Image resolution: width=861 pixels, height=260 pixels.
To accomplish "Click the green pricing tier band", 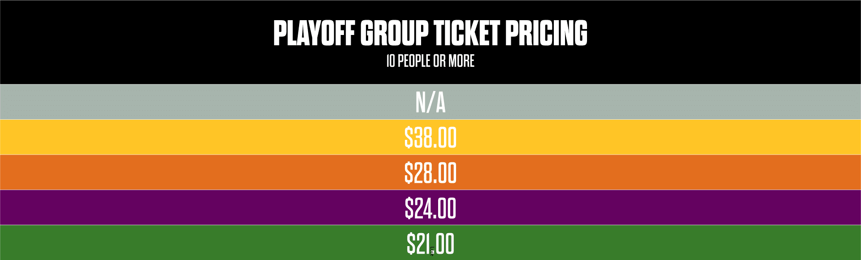I will pyautogui.click(x=179, y=243).
